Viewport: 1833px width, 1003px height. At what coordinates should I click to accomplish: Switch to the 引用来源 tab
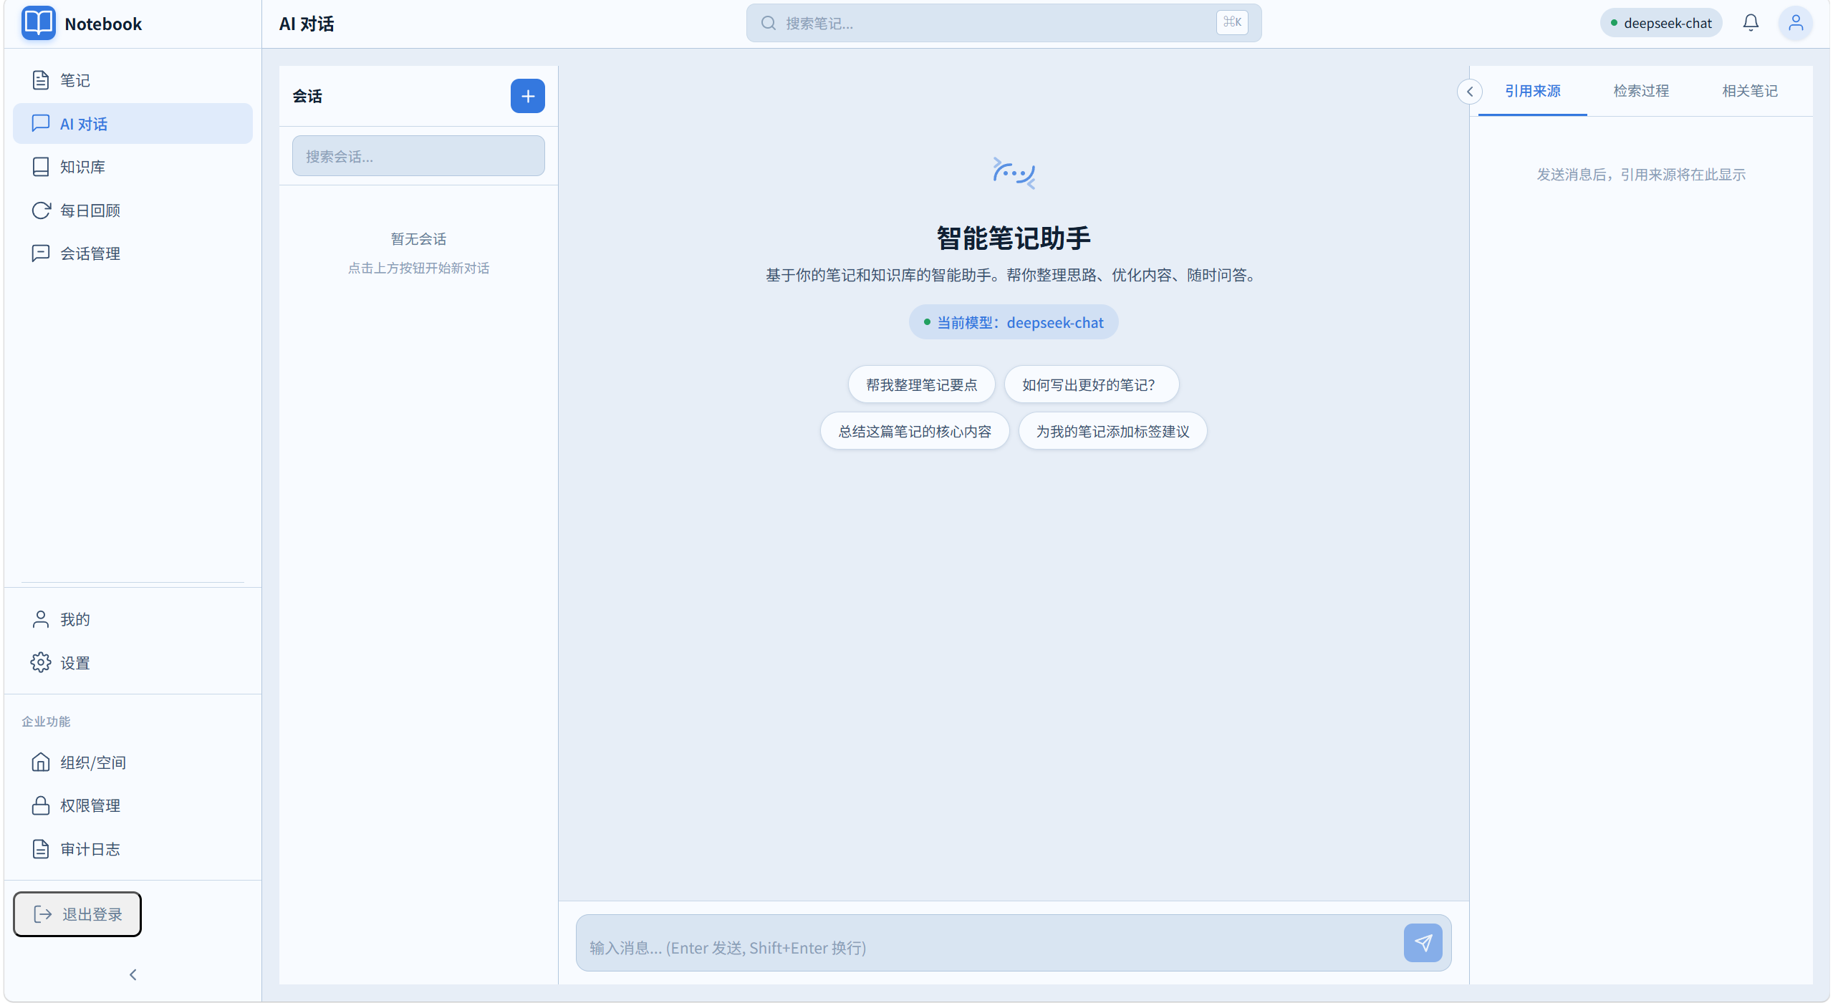click(x=1532, y=91)
